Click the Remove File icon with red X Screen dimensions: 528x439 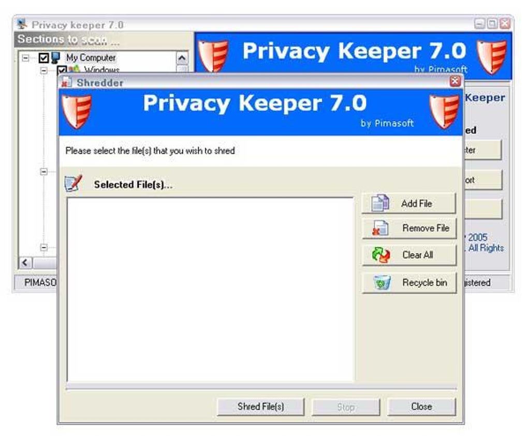tap(380, 228)
